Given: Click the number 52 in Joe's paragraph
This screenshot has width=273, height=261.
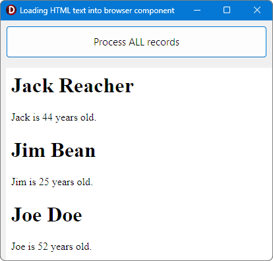Looking at the screenshot, I should click(43, 246).
